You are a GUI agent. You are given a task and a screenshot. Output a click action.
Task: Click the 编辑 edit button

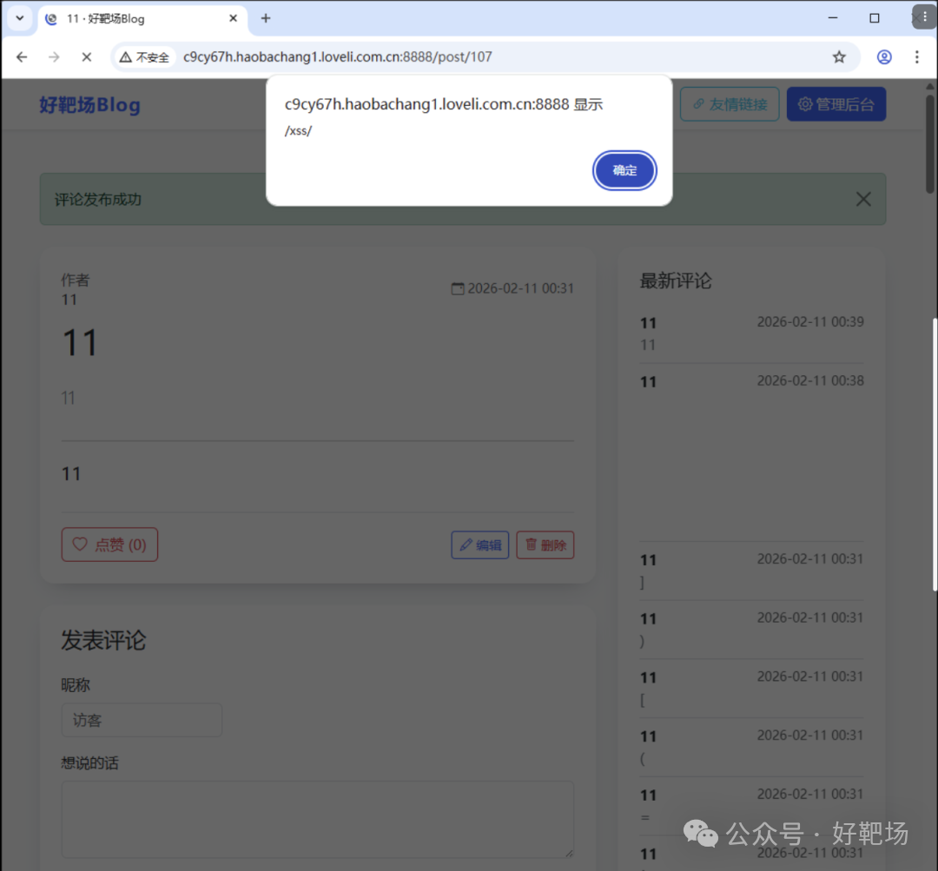tap(479, 545)
